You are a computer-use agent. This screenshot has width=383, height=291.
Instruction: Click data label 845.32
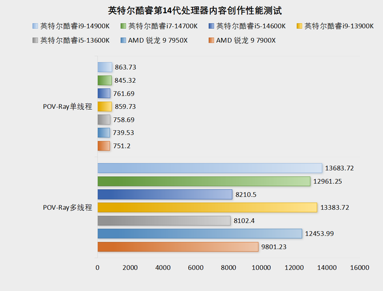point(125,81)
